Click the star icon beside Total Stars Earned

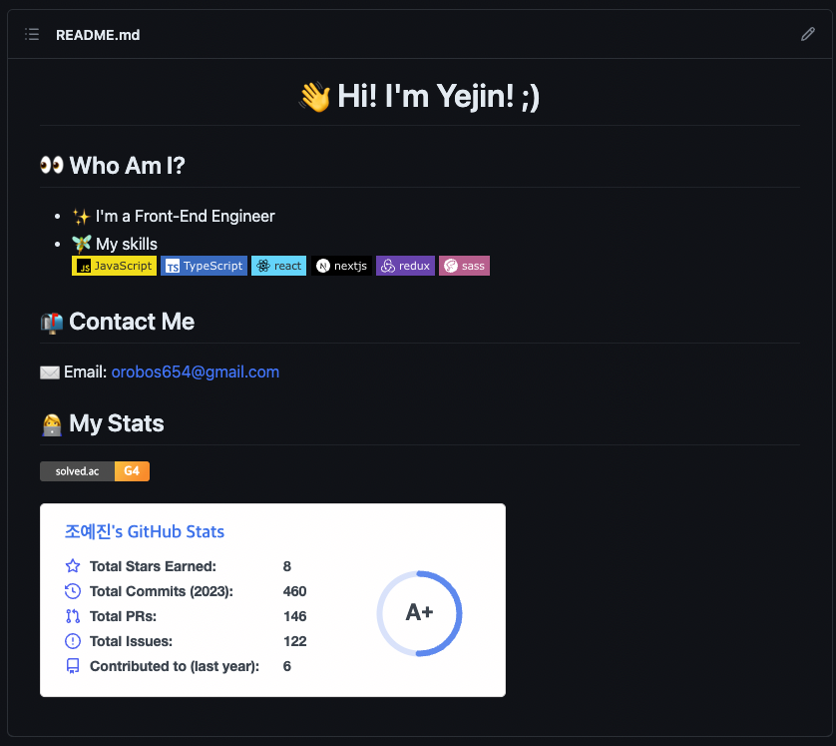point(73,566)
